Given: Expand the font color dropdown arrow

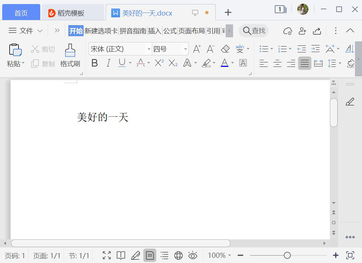Looking at the screenshot, I should tap(232, 63).
